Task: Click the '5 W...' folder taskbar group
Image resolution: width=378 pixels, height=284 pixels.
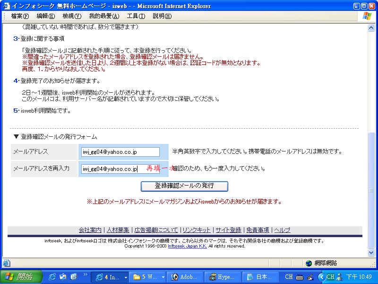Action: coord(145,277)
